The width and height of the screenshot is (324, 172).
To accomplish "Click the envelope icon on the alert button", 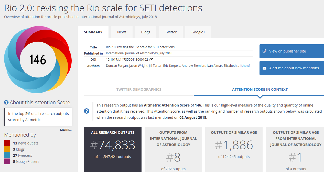I will (265, 68).
